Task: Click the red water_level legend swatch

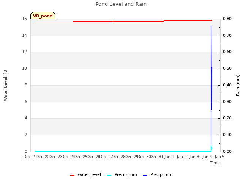Action: tap(72, 175)
